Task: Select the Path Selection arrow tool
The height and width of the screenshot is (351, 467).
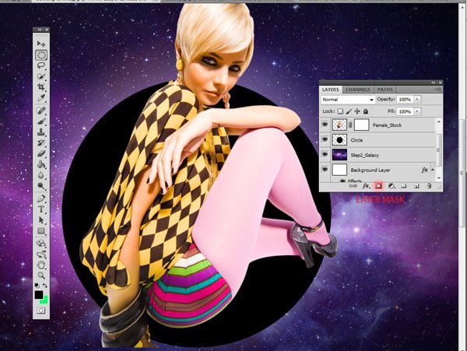Action: [x=41, y=220]
